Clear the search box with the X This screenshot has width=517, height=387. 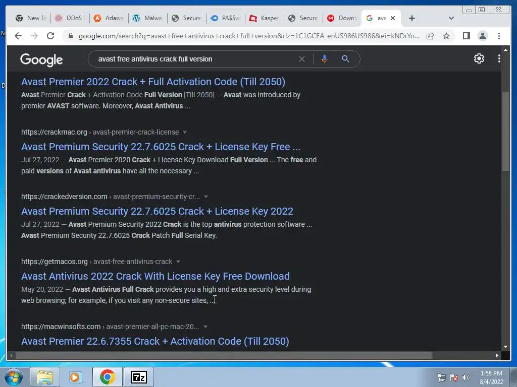click(x=302, y=59)
